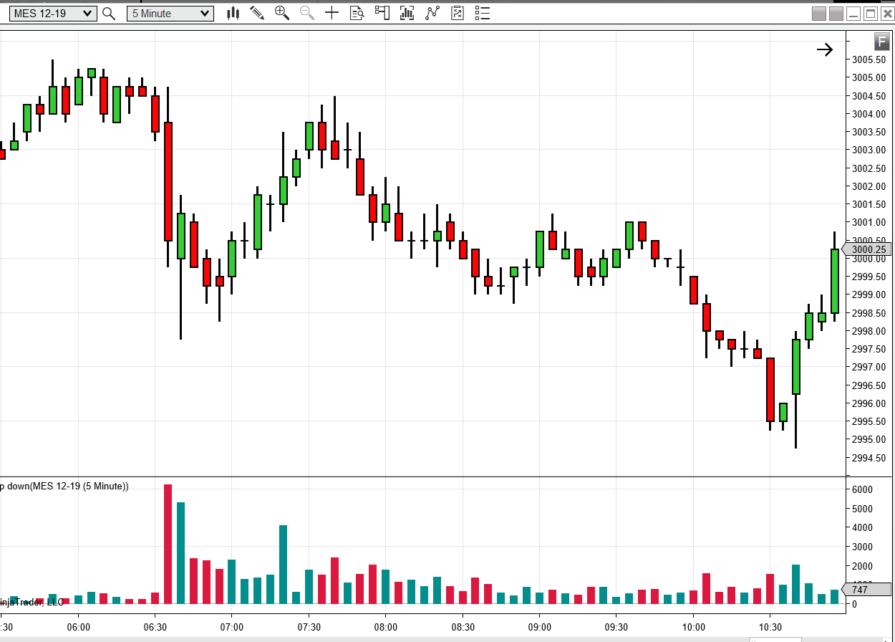Click the F fixed-scale button on price axis
Viewport: 895px width, 642px height.
coord(883,42)
